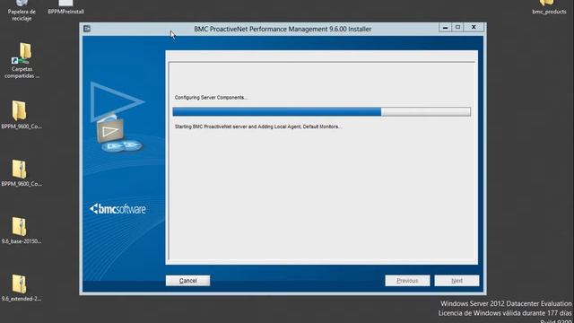Select the Papelera de reciclaje desktop icon
Image resolution: width=574 pixels, height=323 pixels.
[22, 10]
